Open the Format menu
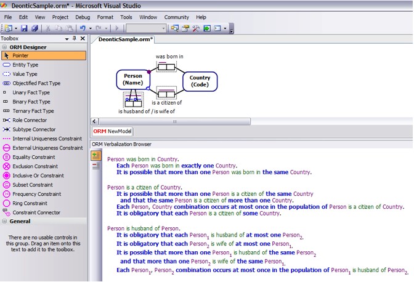 [x=105, y=17]
